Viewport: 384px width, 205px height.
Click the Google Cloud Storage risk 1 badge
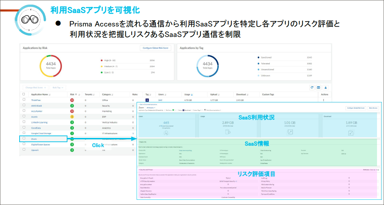[x=72, y=133]
